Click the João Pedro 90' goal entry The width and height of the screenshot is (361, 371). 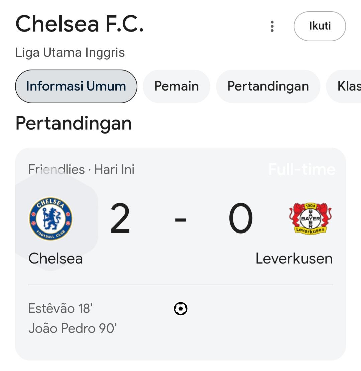click(73, 328)
